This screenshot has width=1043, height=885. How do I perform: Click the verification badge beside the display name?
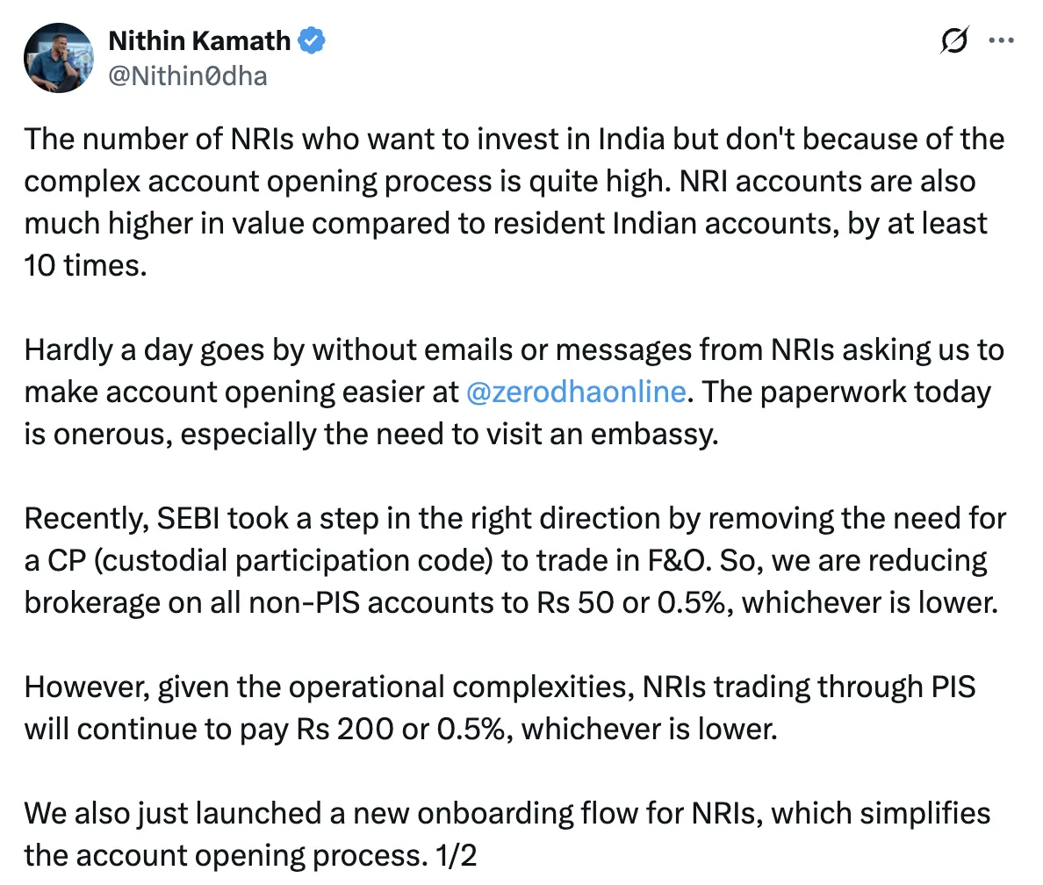[313, 40]
